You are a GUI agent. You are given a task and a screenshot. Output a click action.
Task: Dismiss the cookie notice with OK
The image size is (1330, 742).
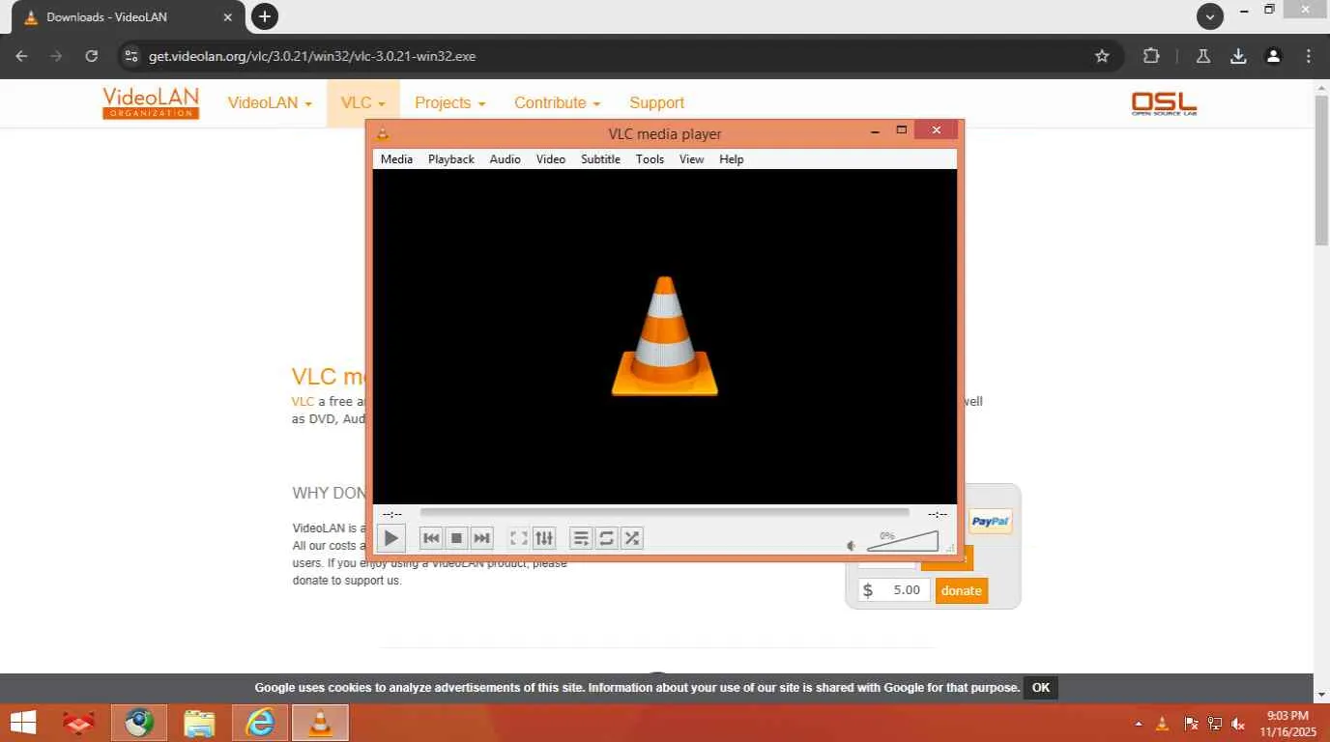[x=1041, y=688]
